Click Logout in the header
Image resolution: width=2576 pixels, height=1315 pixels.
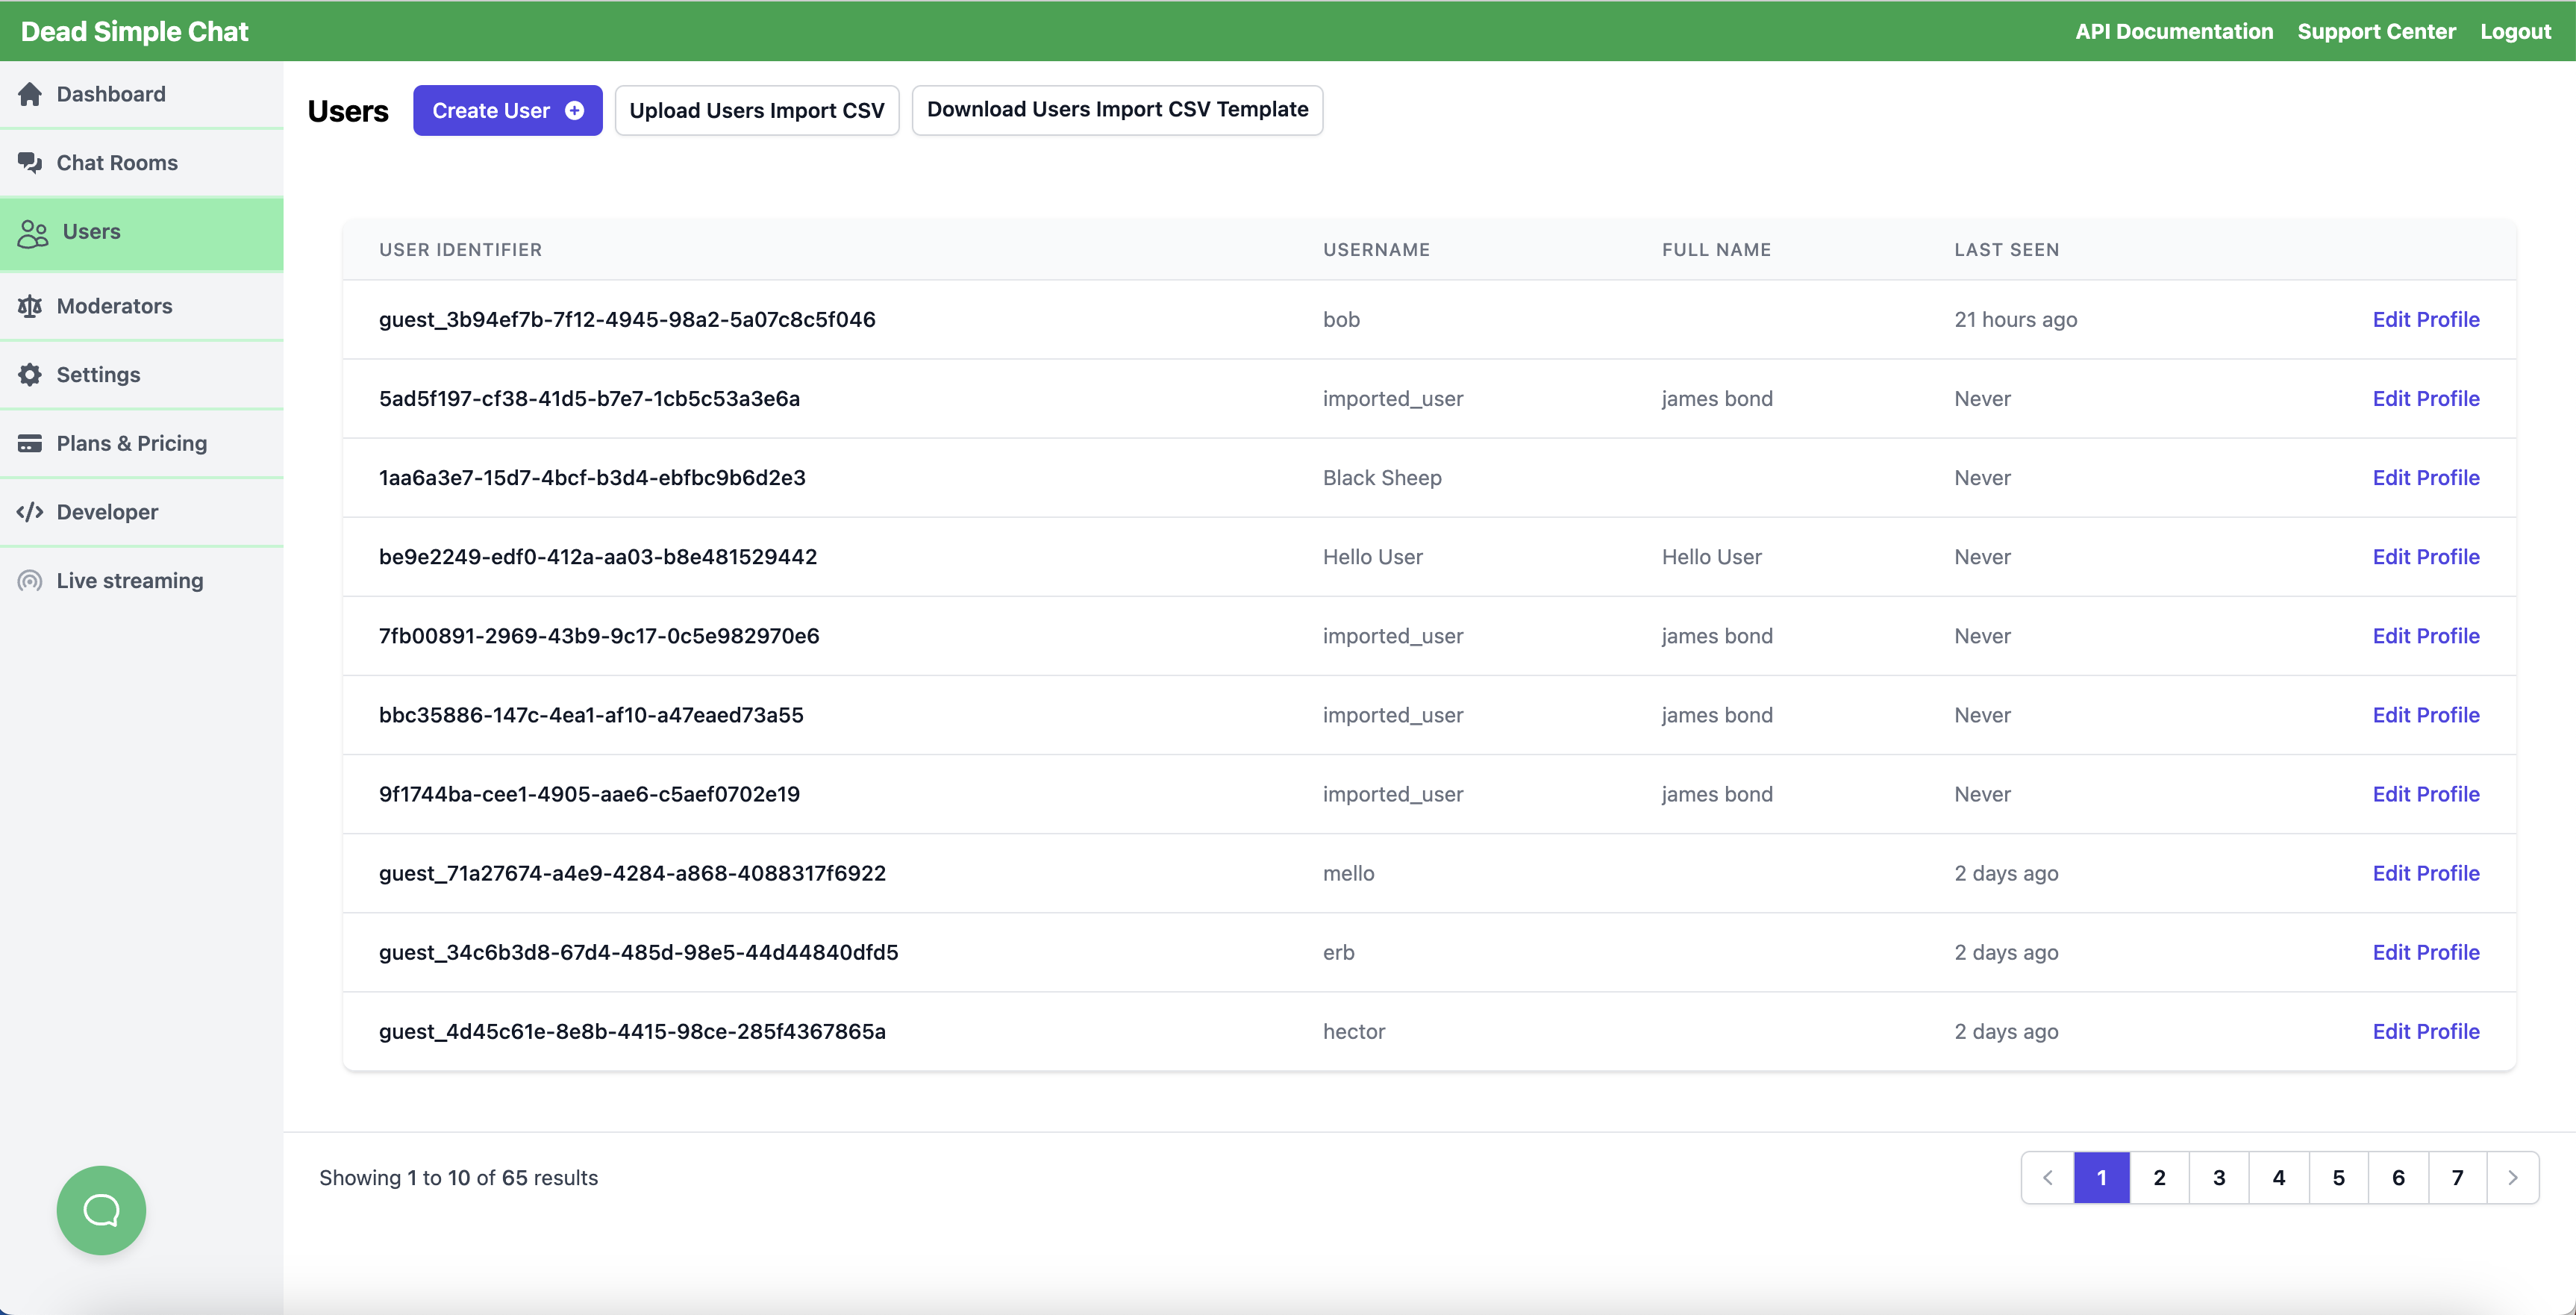(x=2515, y=32)
